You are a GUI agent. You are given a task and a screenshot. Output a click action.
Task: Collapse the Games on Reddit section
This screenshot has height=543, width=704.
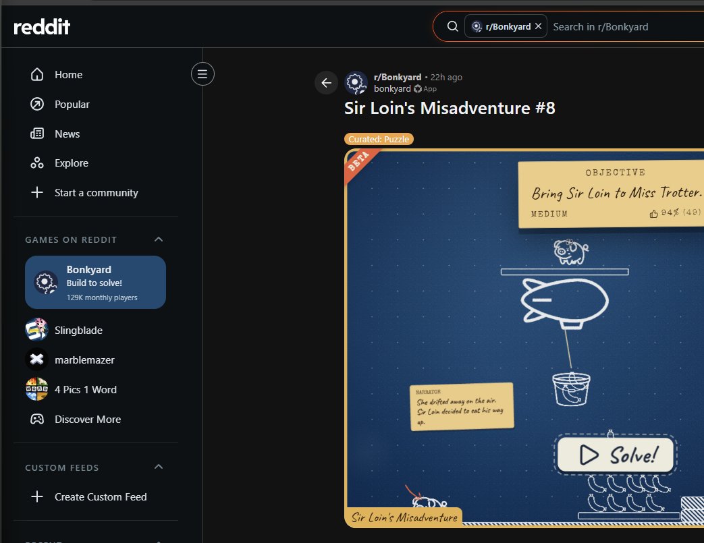tap(159, 239)
